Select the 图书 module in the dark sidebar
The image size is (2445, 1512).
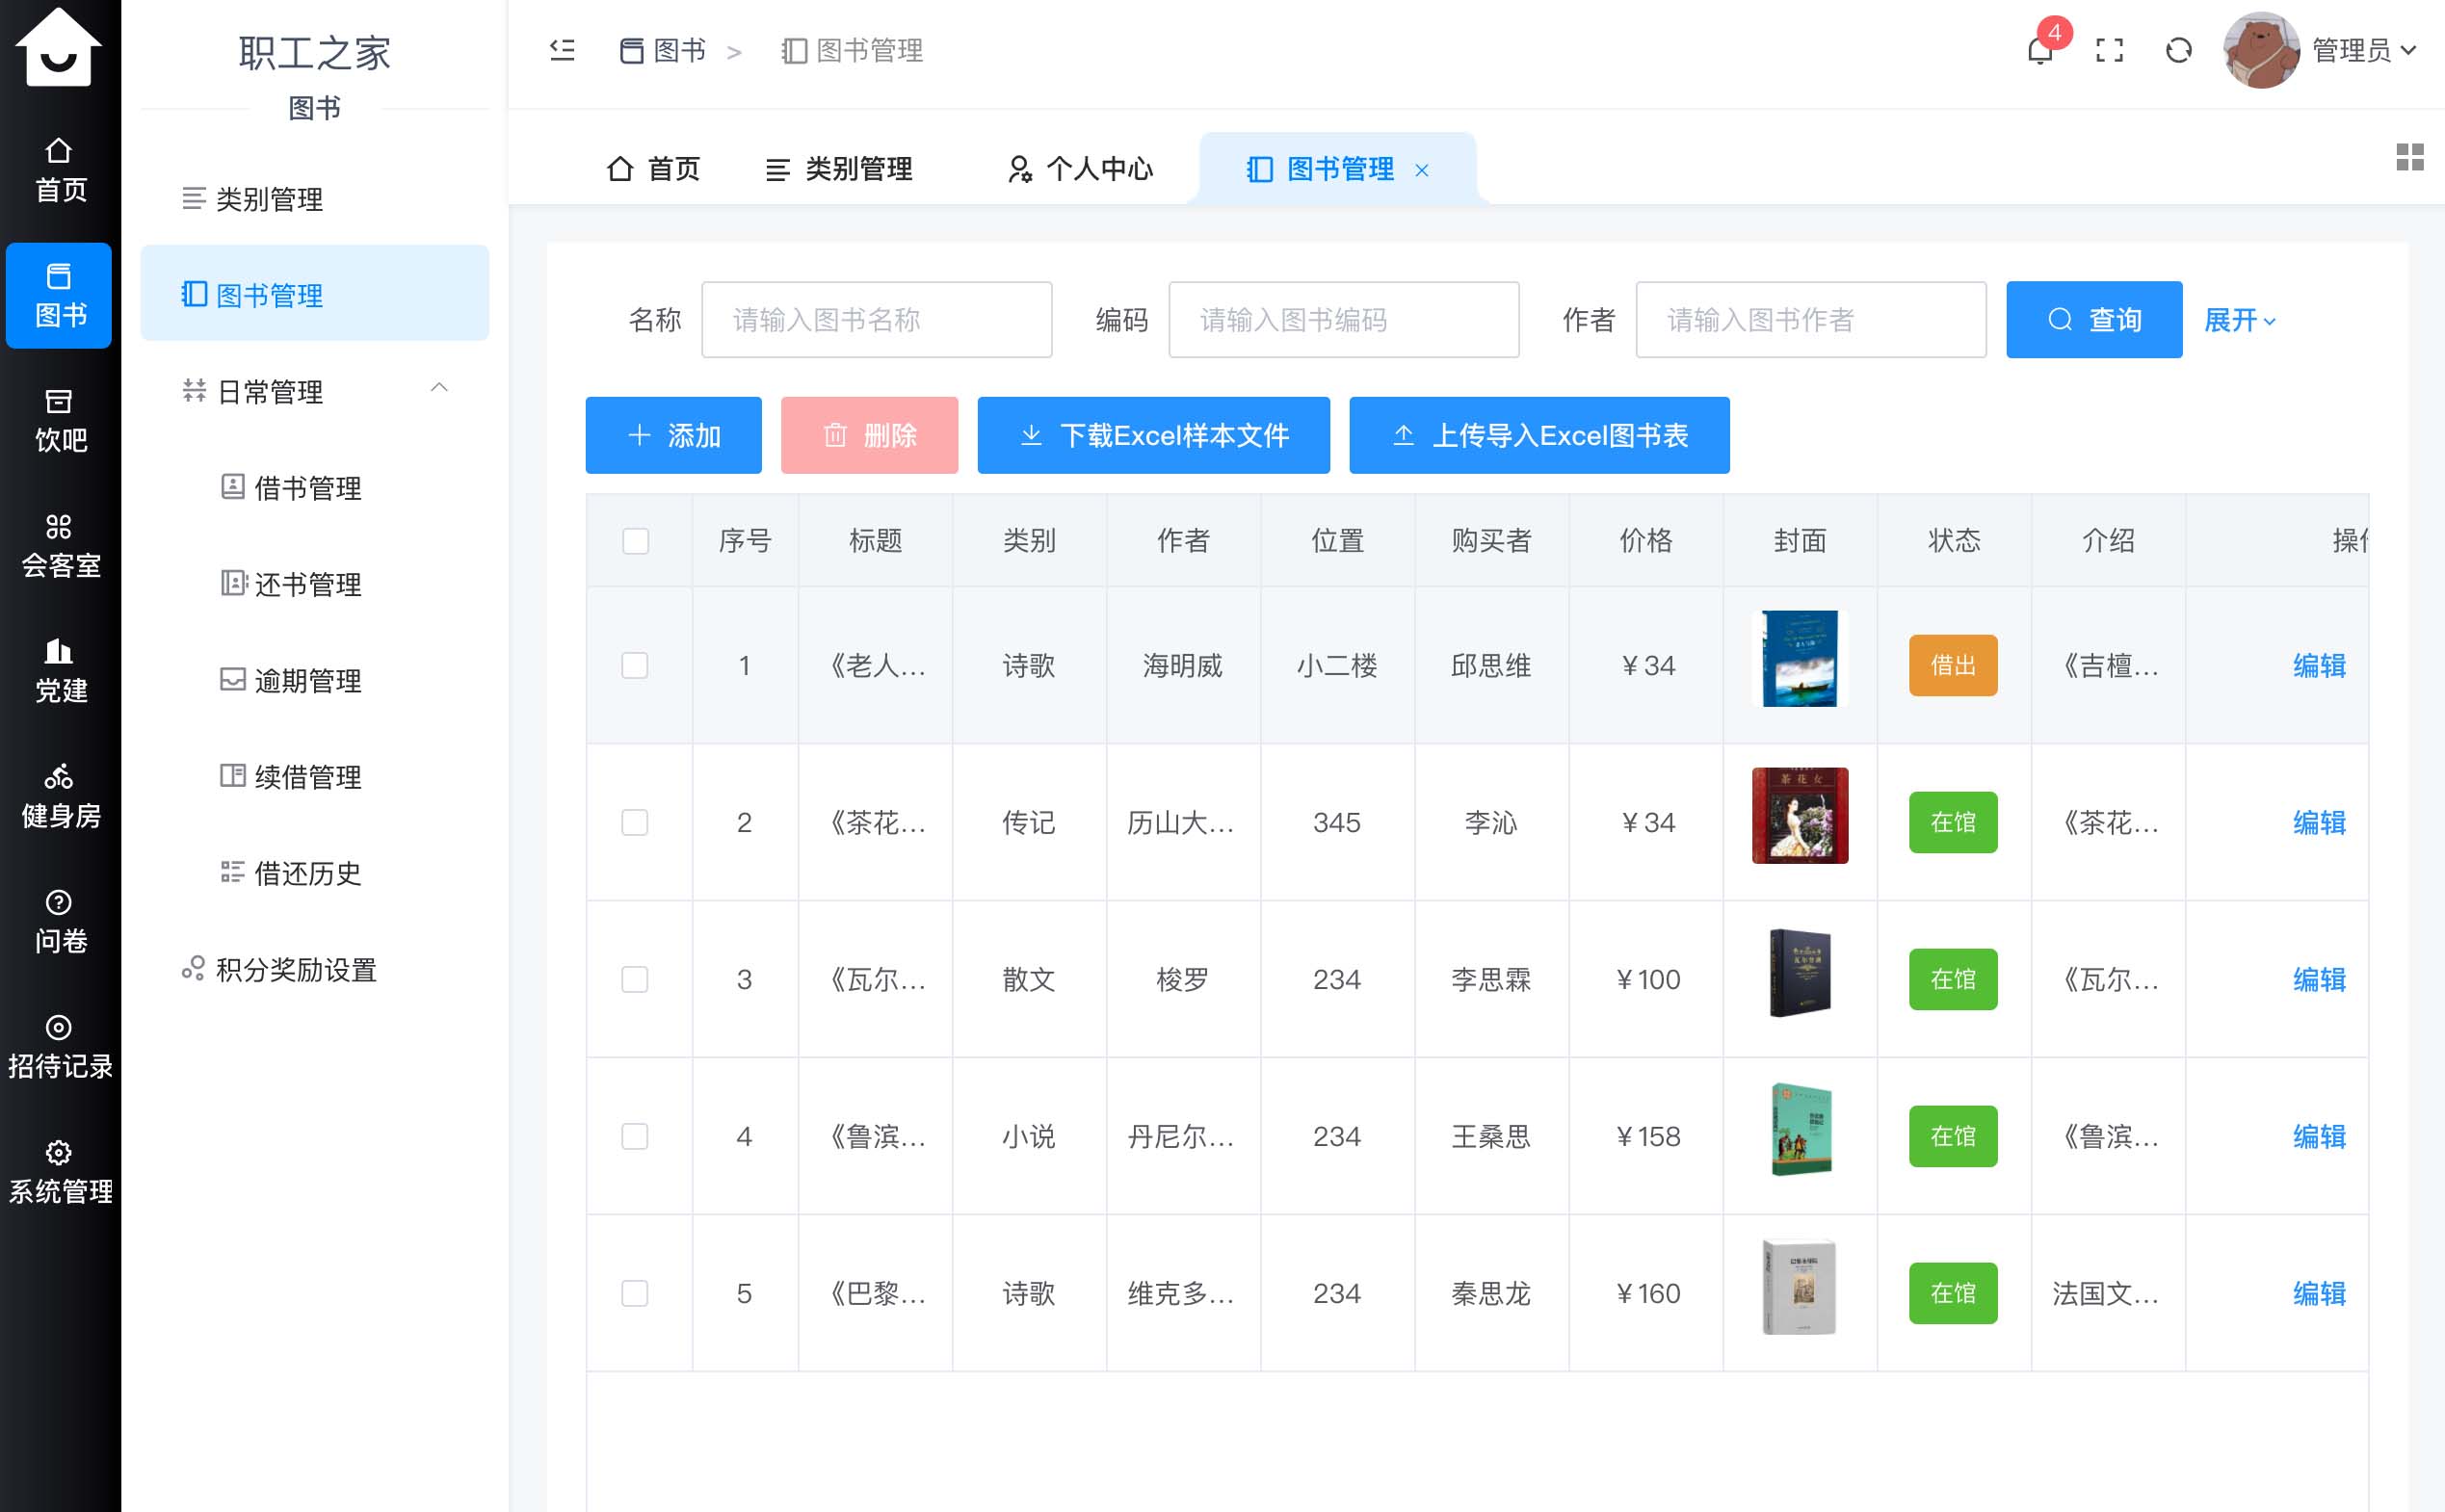(59, 295)
